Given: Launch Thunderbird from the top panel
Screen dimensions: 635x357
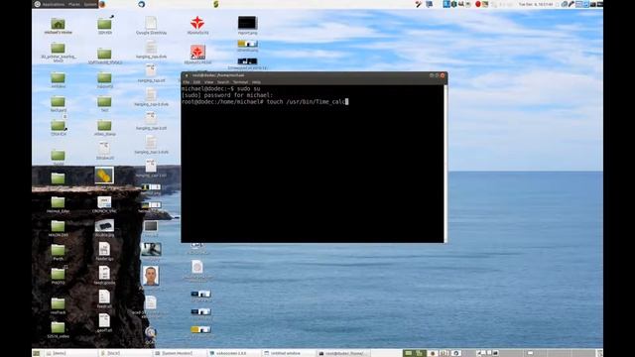Looking at the screenshot, I should [141, 4].
